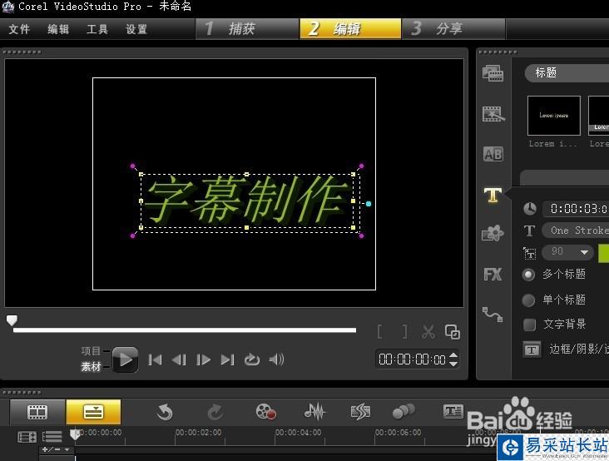Go to the Home start button
Image resolution: width=609 pixels, height=461 pixels.
pyautogui.click(x=156, y=359)
